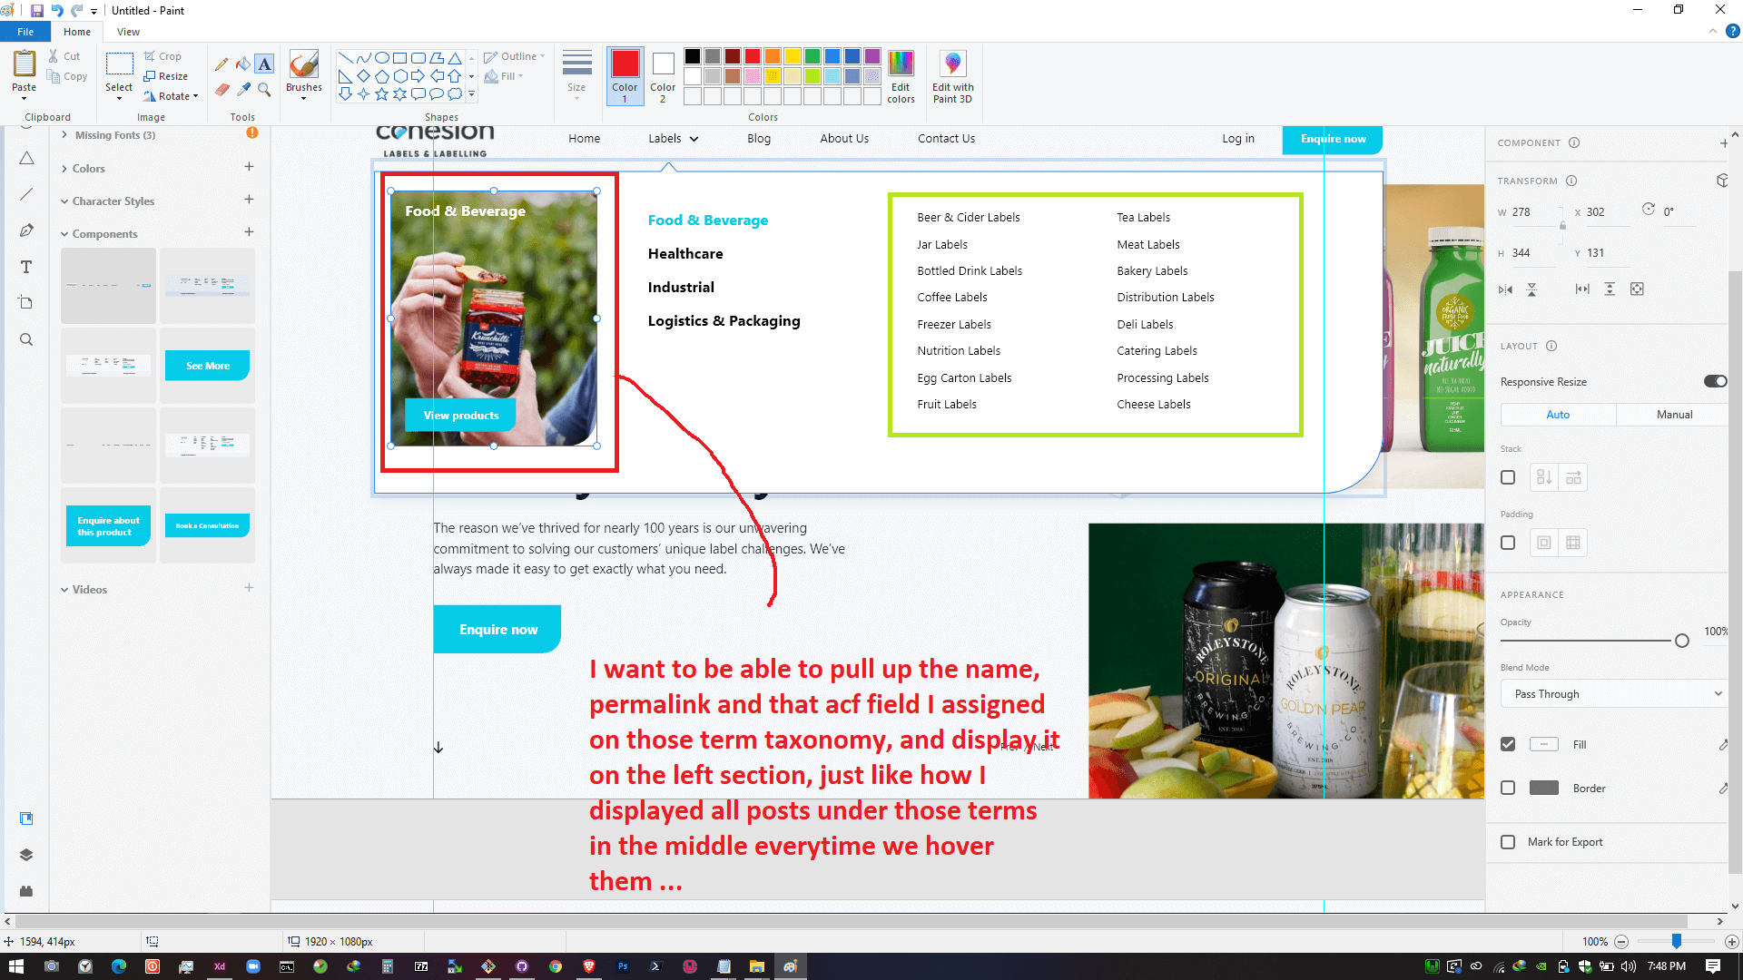
Task: Click the Healthcare category link
Action: [685, 254]
